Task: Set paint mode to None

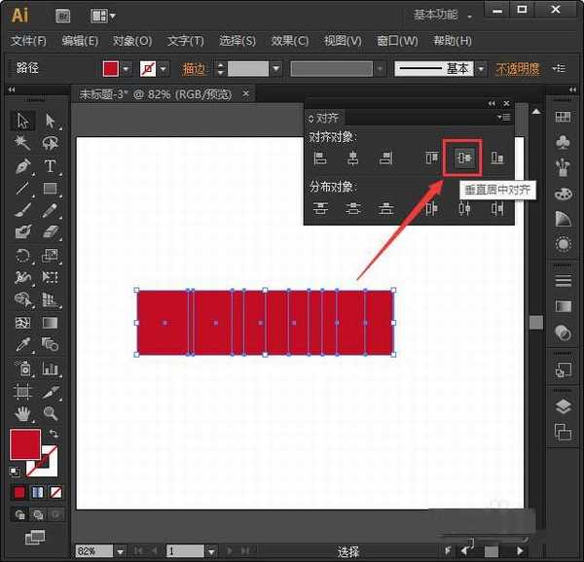Action: pyautogui.click(x=55, y=492)
